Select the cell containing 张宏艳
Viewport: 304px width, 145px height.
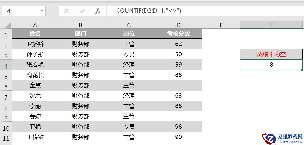tap(35, 65)
